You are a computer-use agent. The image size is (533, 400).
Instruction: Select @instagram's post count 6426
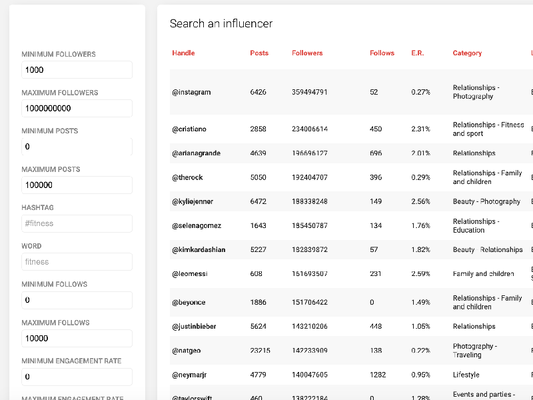coord(258,92)
